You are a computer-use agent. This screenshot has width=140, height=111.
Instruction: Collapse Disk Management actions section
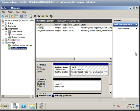(x=136, y=25)
